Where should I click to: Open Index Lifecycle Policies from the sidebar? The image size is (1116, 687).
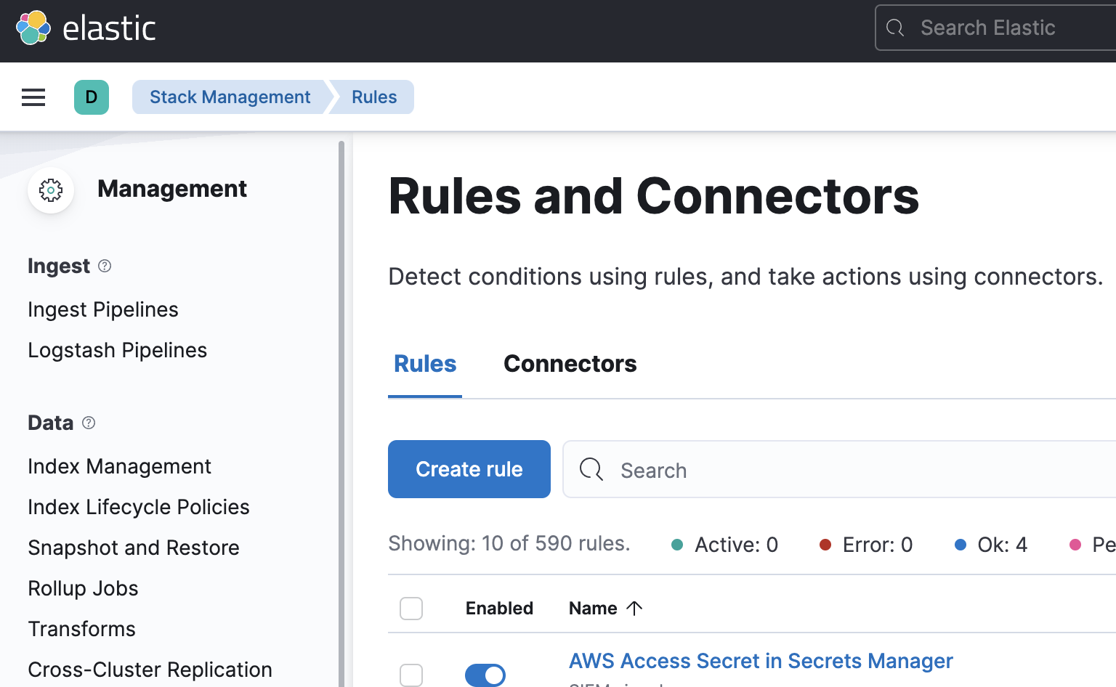[x=138, y=507]
